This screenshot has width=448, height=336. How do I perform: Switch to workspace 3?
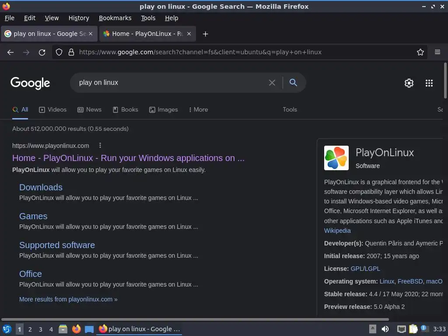coord(41,329)
